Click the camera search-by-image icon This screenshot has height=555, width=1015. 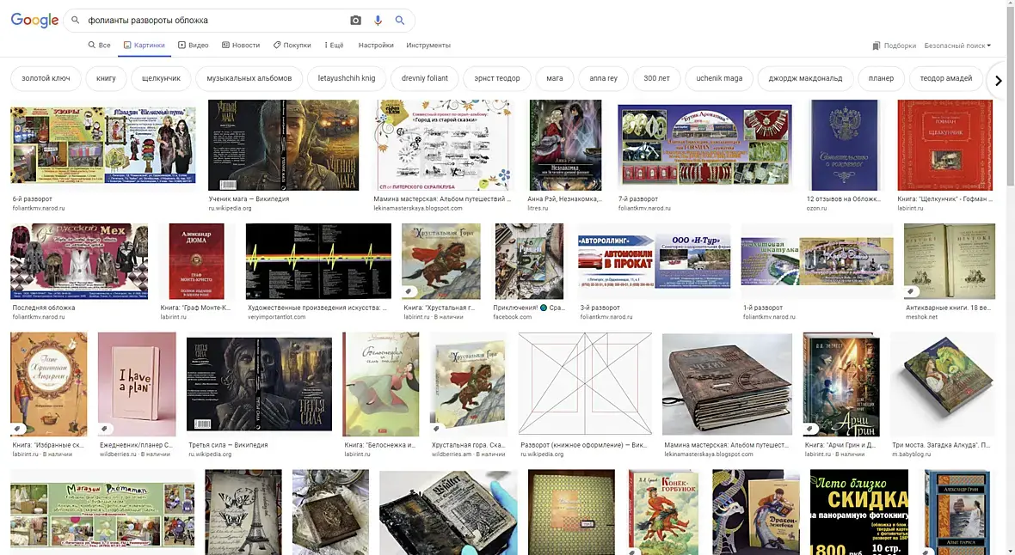click(355, 20)
